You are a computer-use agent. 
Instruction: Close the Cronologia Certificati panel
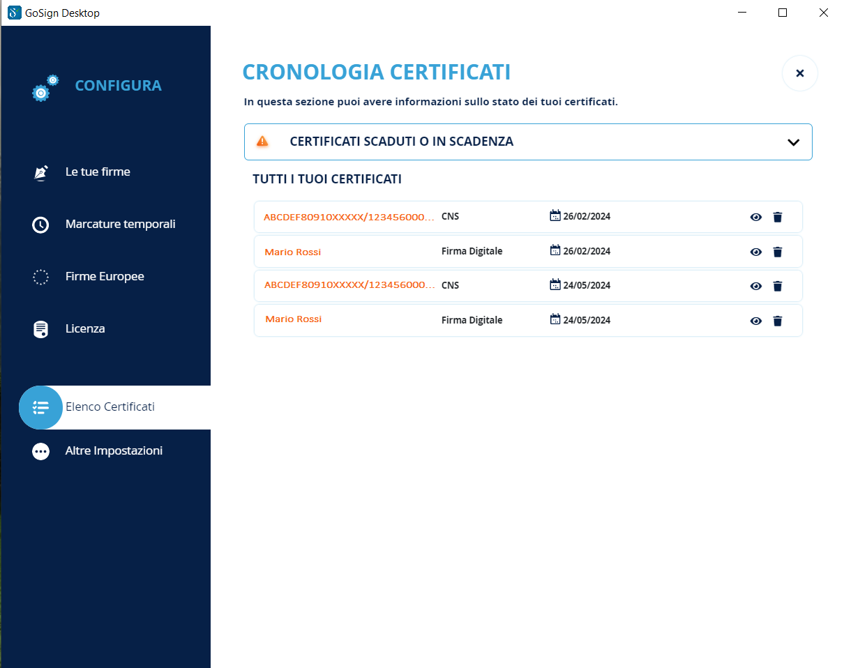pyautogui.click(x=800, y=73)
